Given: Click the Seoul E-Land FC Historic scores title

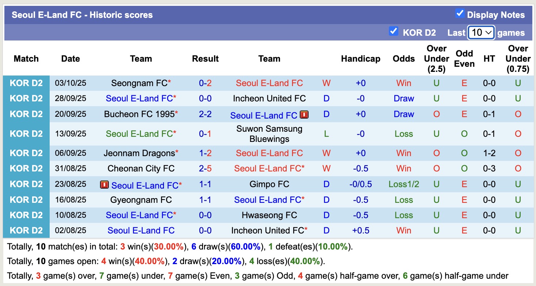Looking at the screenshot, I should coord(82,15).
